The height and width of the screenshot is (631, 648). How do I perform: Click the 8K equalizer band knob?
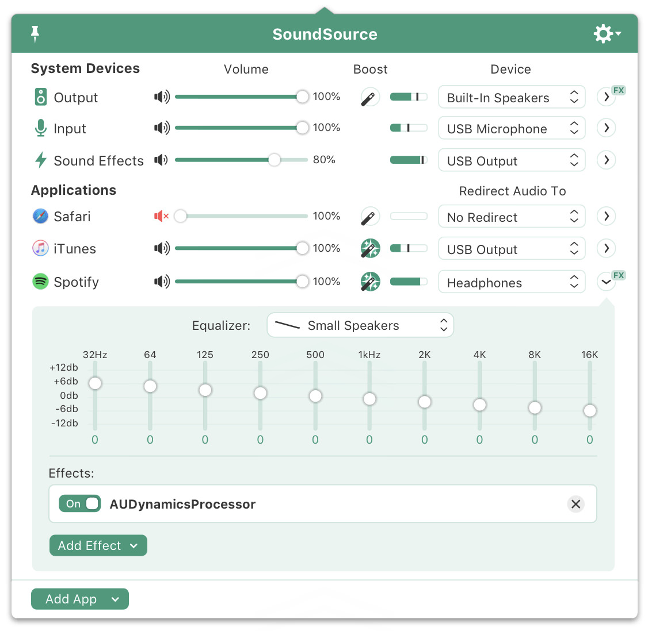click(535, 407)
